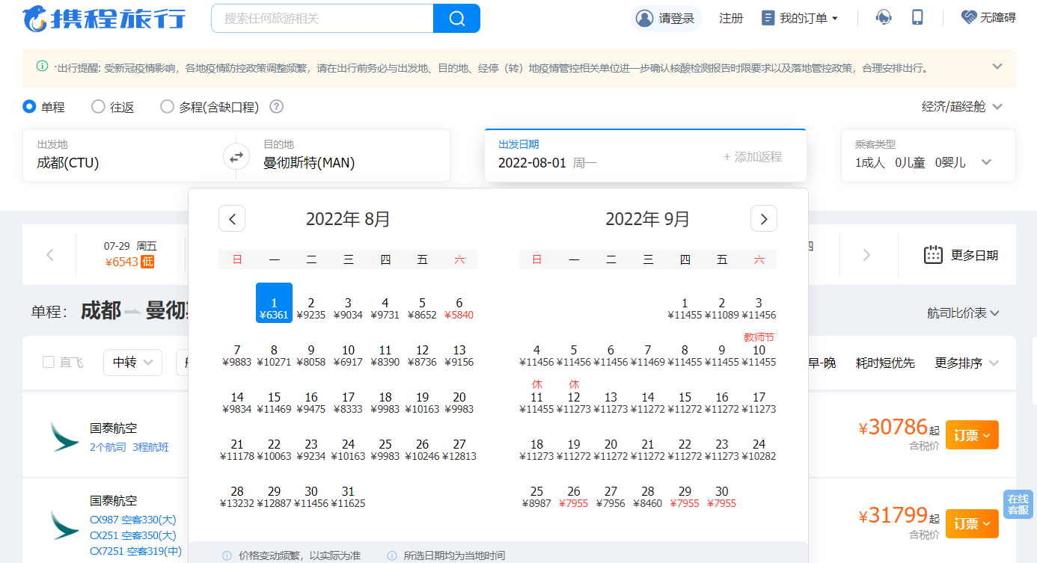Open the passenger type dropdown
The width and height of the screenshot is (1037, 563).
[986, 162]
